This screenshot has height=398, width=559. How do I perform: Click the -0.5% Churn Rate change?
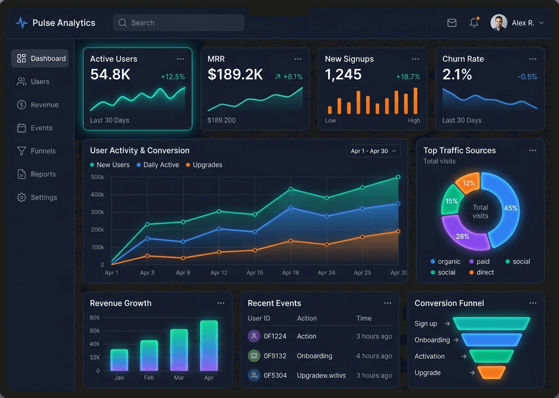pyautogui.click(x=527, y=77)
